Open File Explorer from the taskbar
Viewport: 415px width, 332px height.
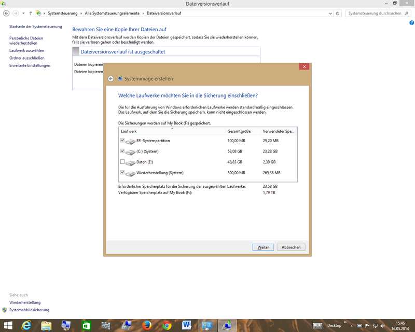click(46, 325)
